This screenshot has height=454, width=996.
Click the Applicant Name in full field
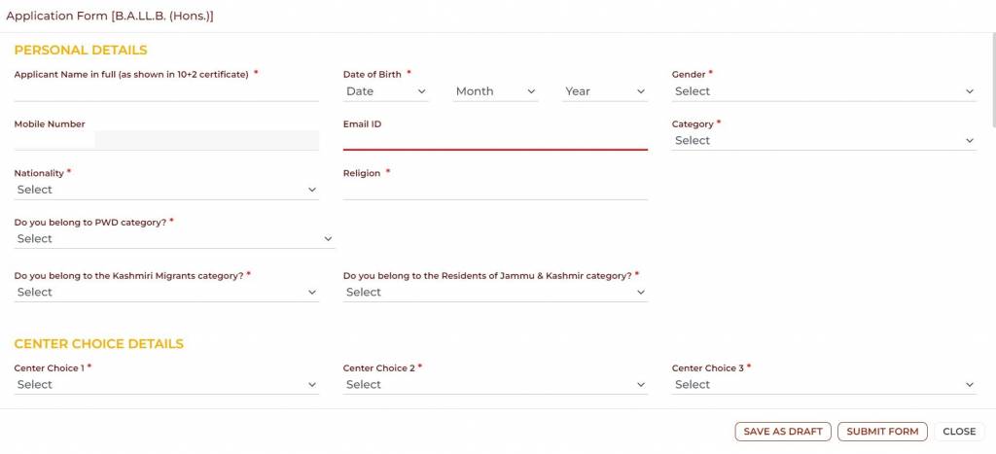tap(166, 91)
